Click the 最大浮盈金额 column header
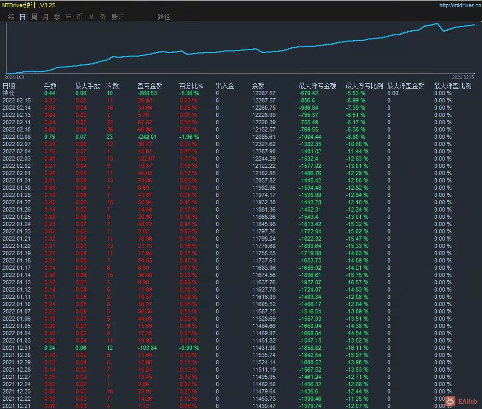 click(x=406, y=86)
